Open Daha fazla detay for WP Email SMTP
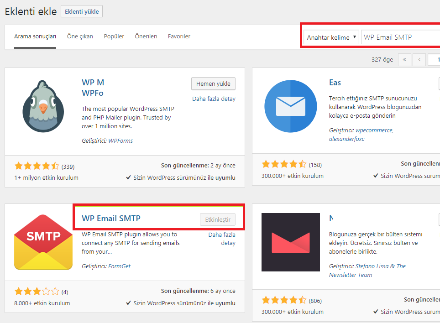The height and width of the screenshot is (323, 440). 222,239
